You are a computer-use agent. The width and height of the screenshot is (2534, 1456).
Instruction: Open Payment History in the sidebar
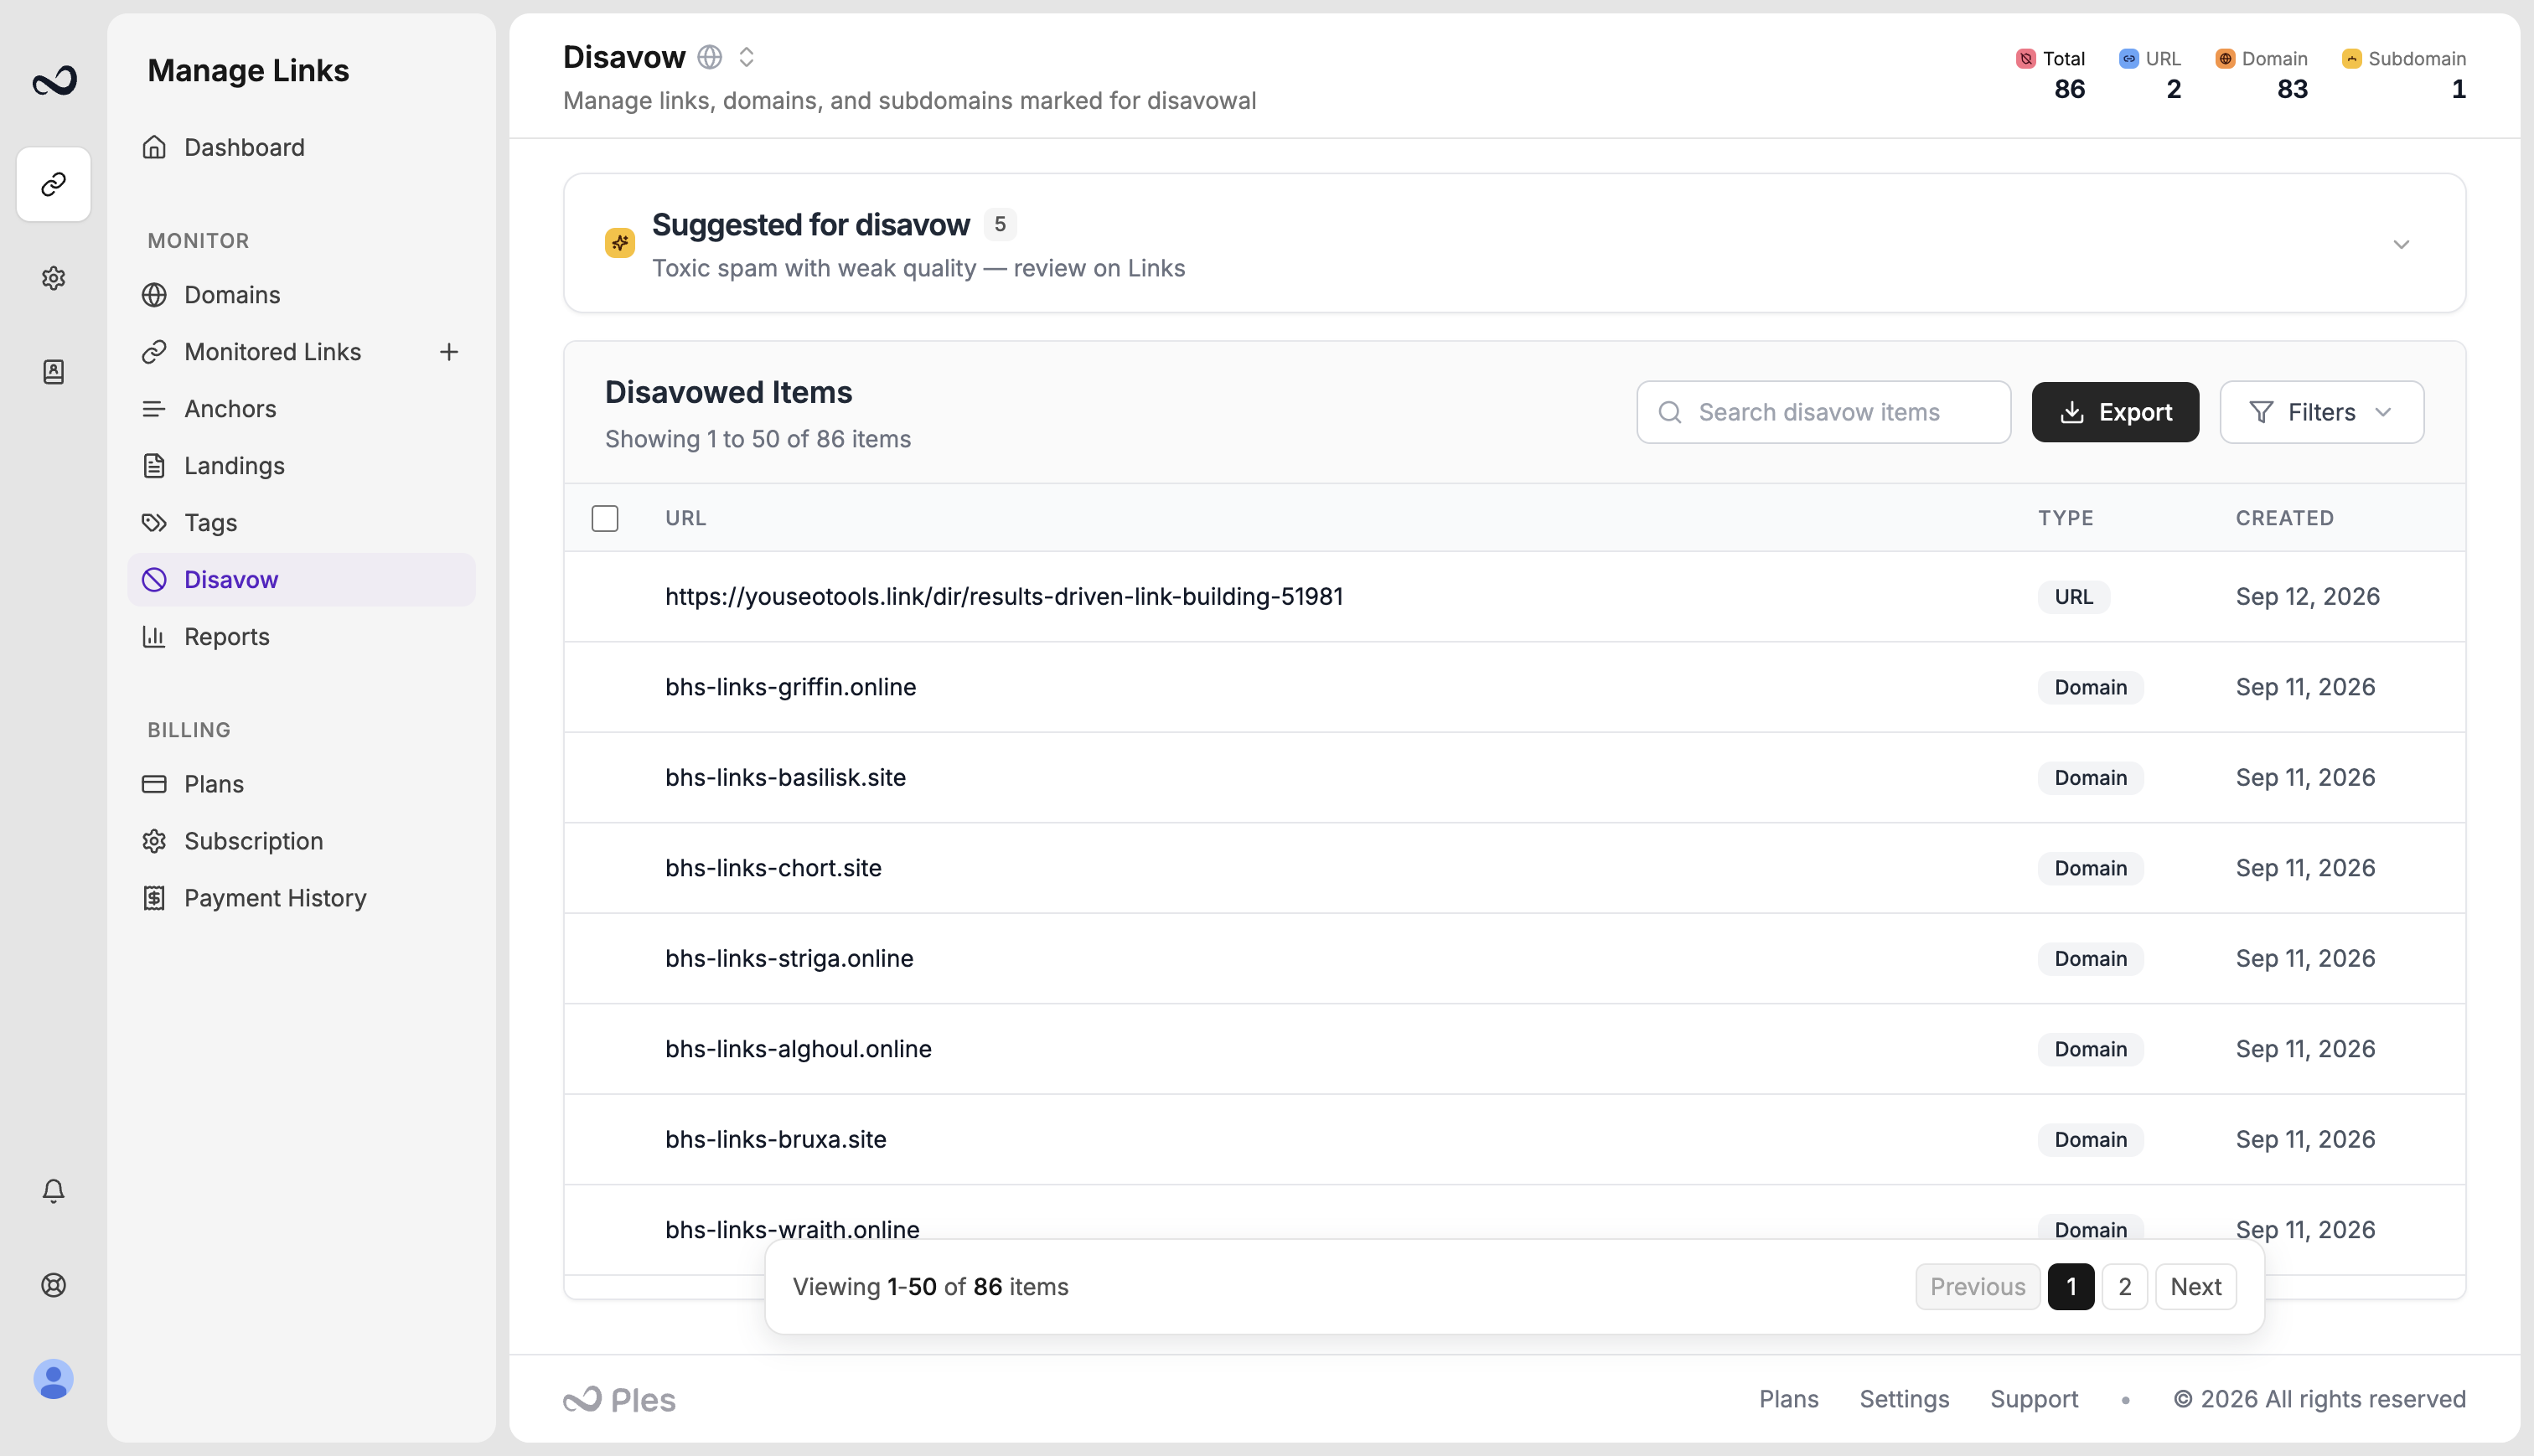(301, 898)
